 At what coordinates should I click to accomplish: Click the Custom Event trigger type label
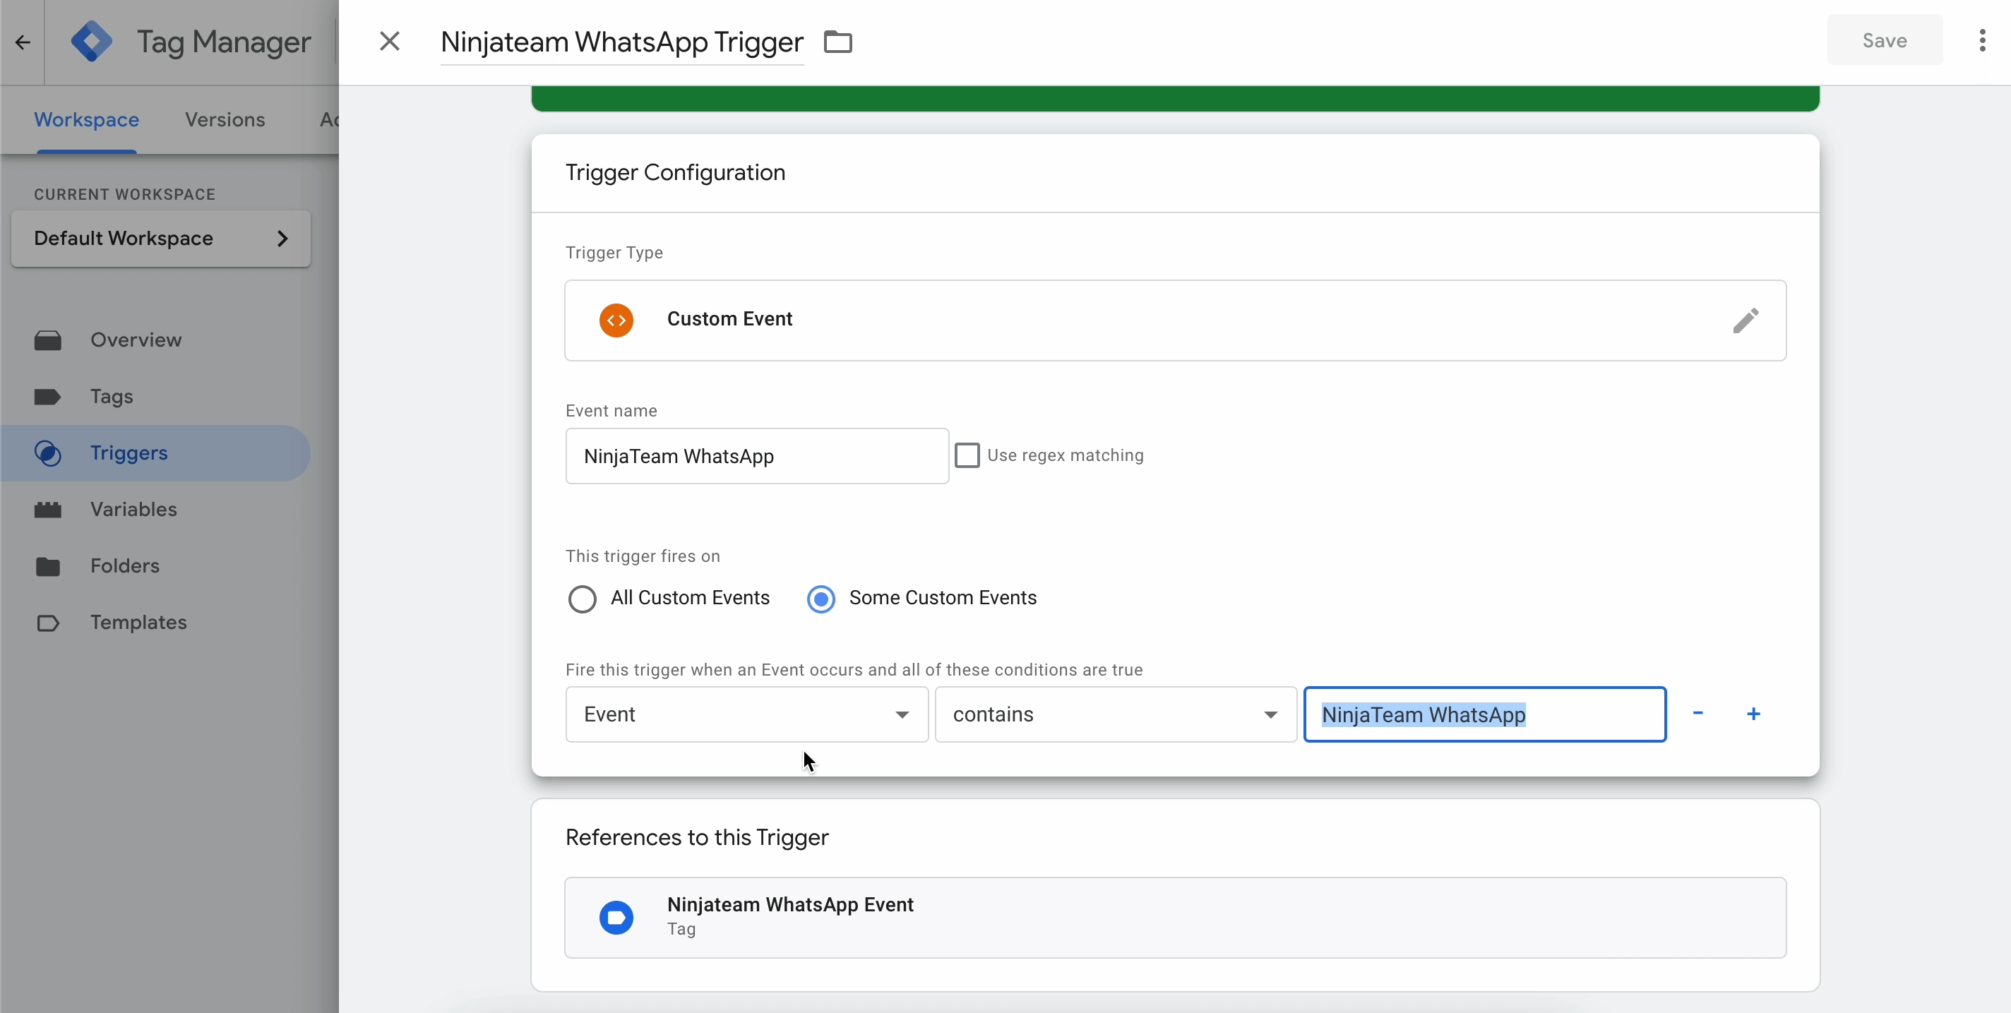(729, 318)
